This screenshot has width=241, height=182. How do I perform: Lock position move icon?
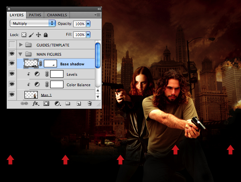tap(38, 35)
